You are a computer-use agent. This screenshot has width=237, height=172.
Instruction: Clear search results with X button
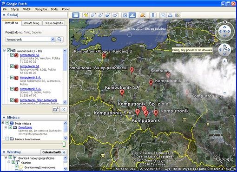tap(64, 109)
